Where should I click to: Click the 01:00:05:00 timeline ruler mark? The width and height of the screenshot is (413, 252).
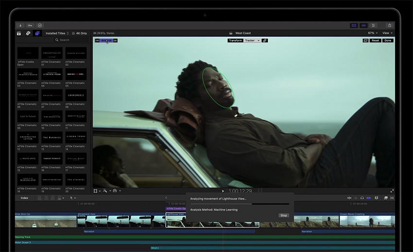point(87,204)
